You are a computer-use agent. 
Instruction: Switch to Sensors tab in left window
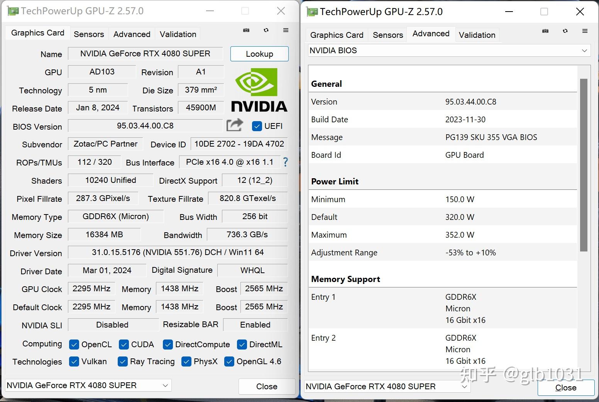coord(89,34)
